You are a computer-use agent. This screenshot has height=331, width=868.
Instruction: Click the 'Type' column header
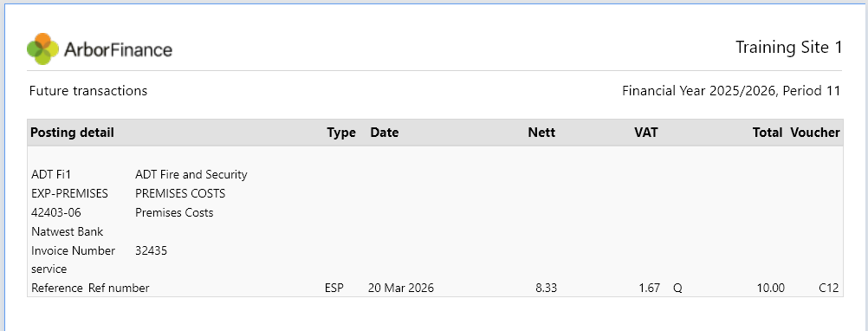(341, 133)
